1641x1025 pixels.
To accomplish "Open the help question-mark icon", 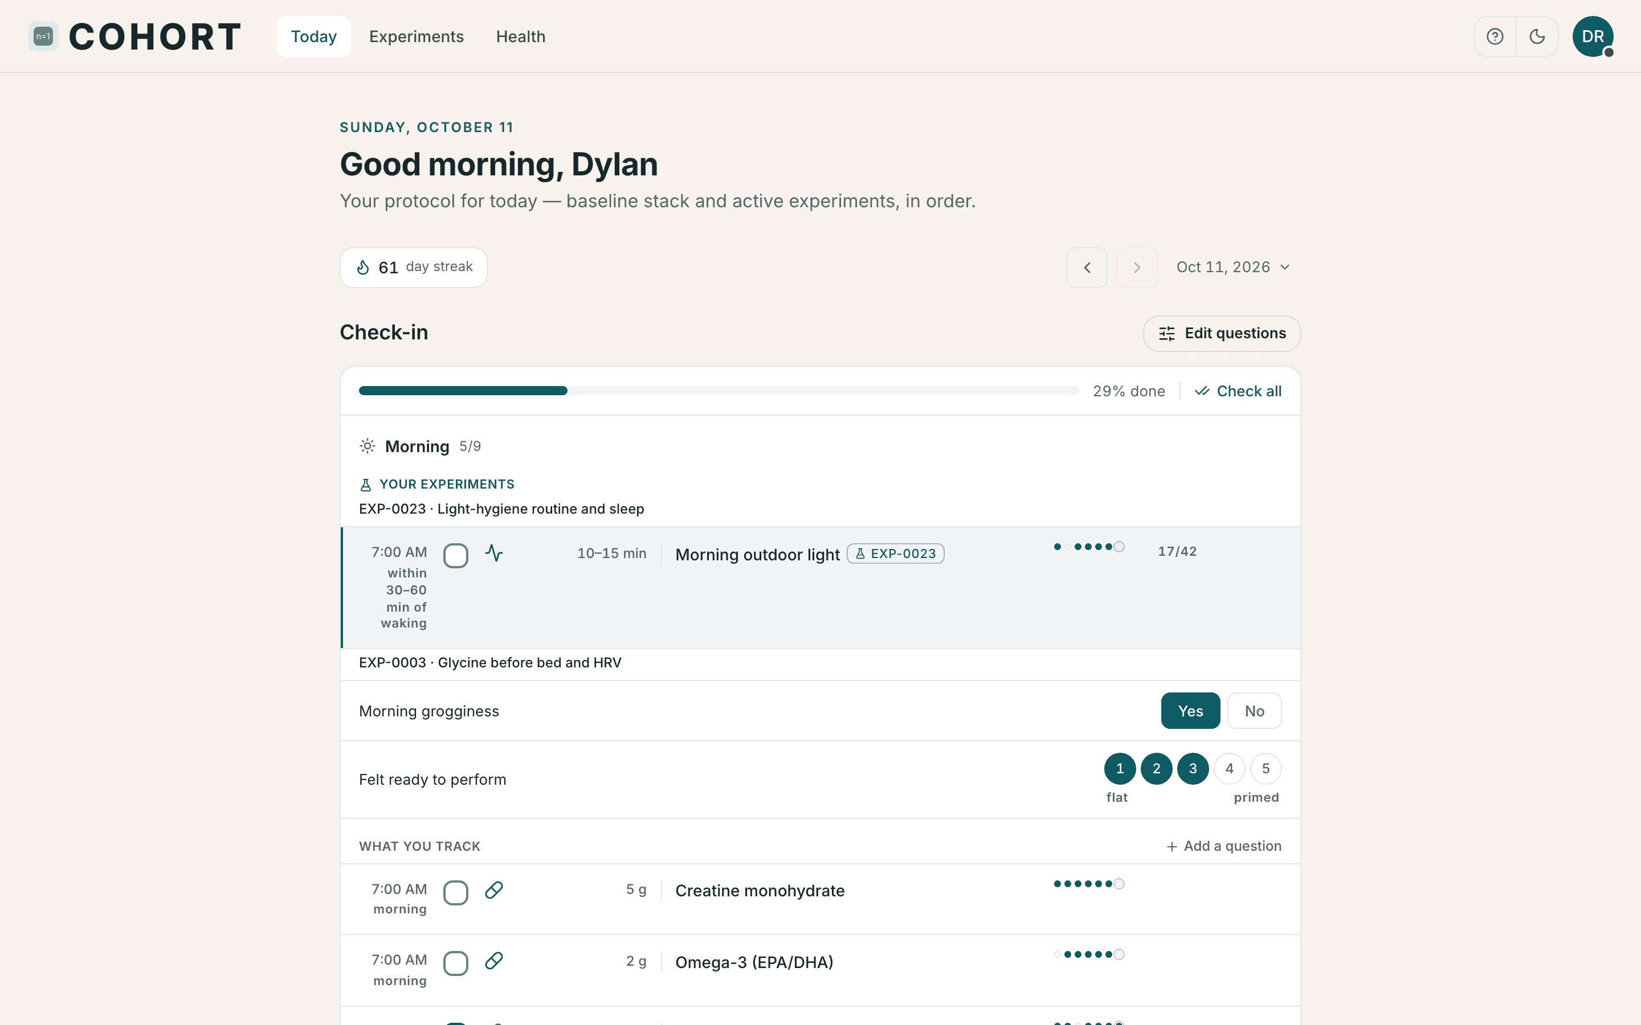I will [1495, 36].
